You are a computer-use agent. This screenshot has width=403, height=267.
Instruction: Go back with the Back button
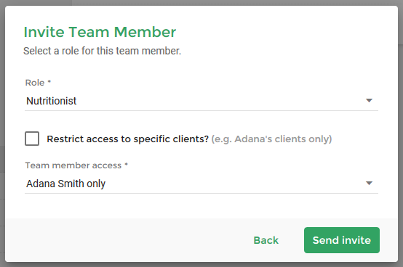(266, 240)
